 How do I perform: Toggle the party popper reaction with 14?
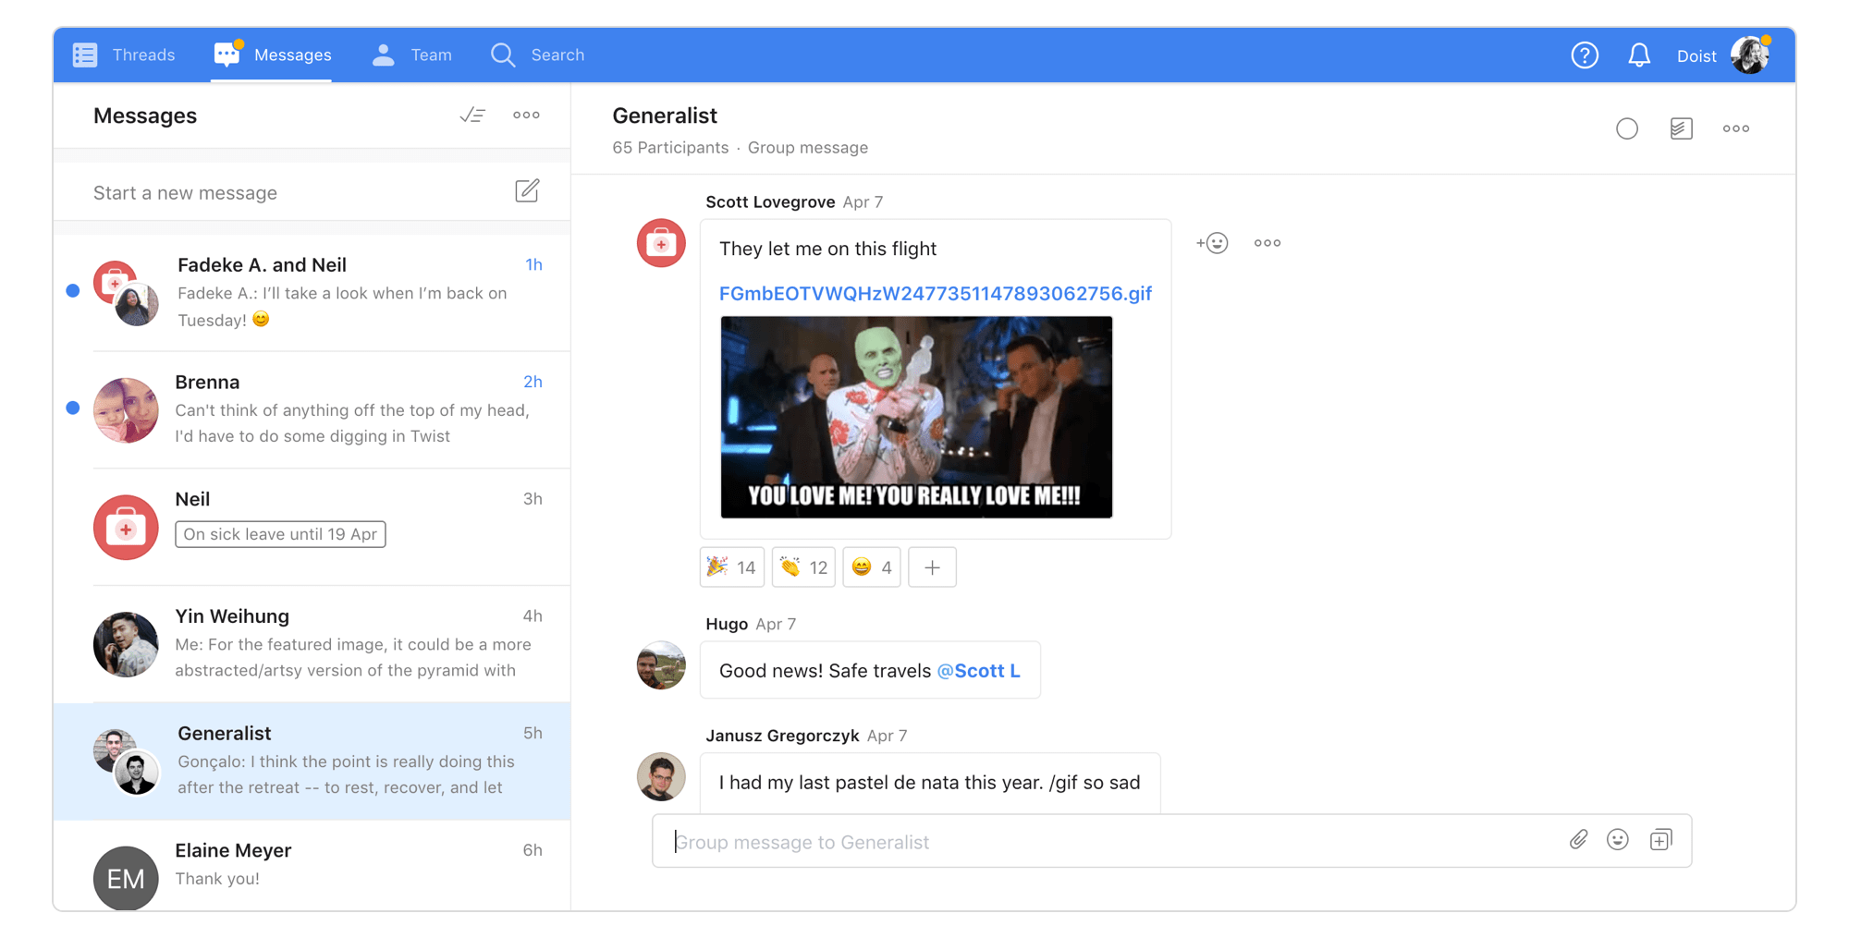click(x=731, y=567)
